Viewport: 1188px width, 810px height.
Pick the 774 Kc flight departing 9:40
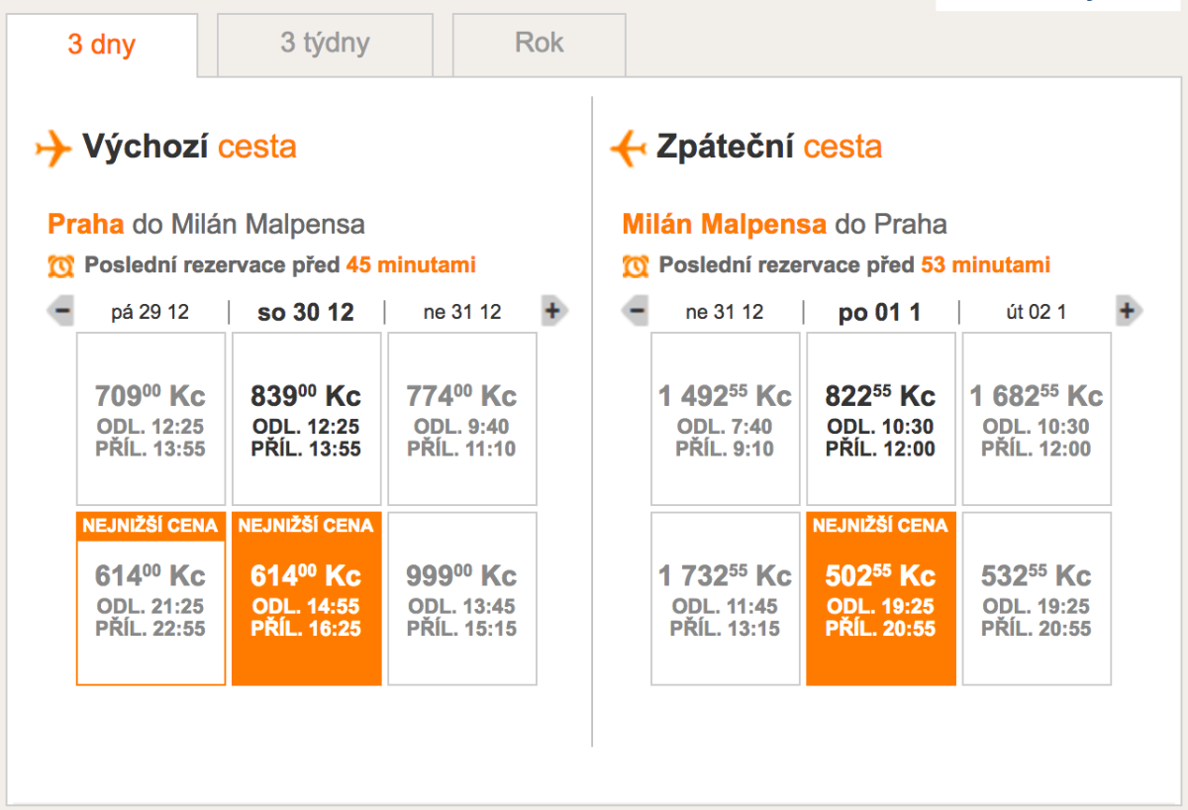(x=461, y=419)
